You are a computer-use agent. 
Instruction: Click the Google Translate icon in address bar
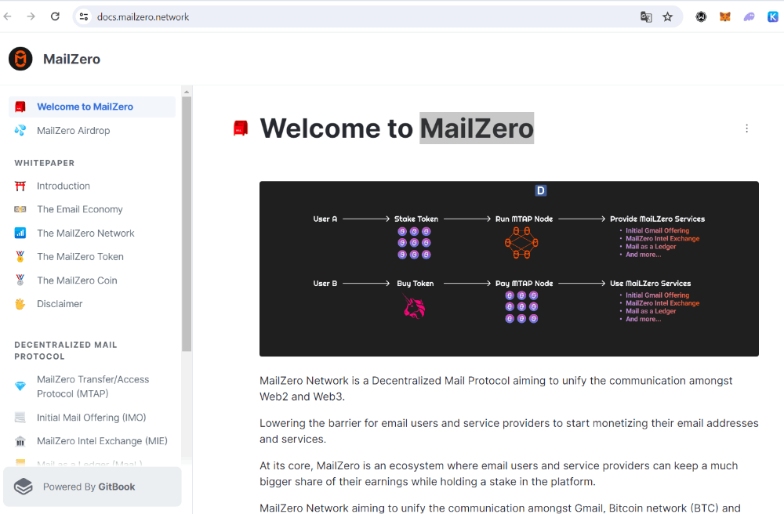coord(646,17)
